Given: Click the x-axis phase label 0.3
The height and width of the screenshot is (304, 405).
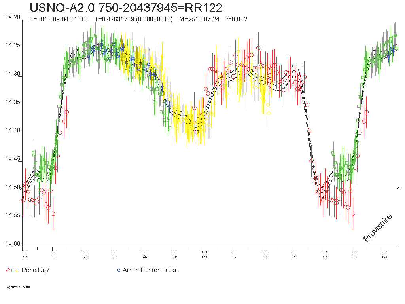Looking at the screenshot, I should click(115, 255).
